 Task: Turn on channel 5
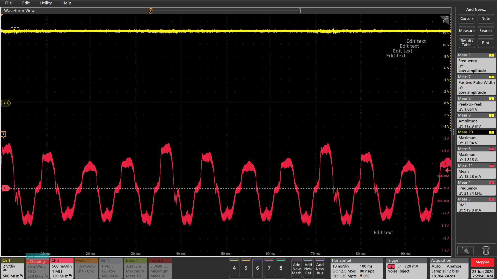coord(246,268)
